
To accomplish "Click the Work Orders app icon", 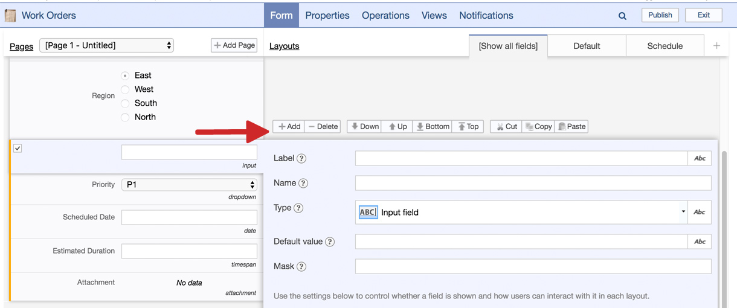I will click(x=10, y=15).
